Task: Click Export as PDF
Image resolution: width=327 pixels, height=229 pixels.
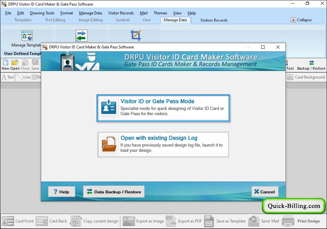Action: coord(184,221)
